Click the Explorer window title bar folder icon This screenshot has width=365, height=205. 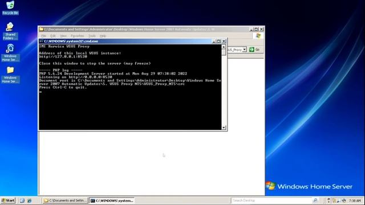tap(41, 29)
